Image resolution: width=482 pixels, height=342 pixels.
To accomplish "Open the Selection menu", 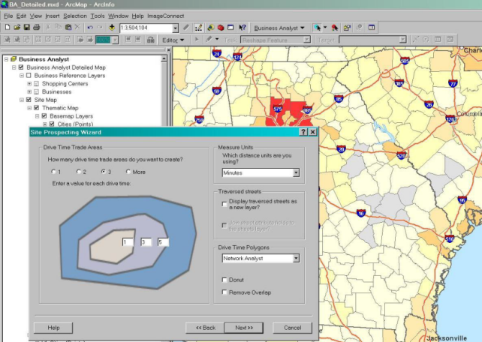I will pyautogui.click(x=75, y=16).
